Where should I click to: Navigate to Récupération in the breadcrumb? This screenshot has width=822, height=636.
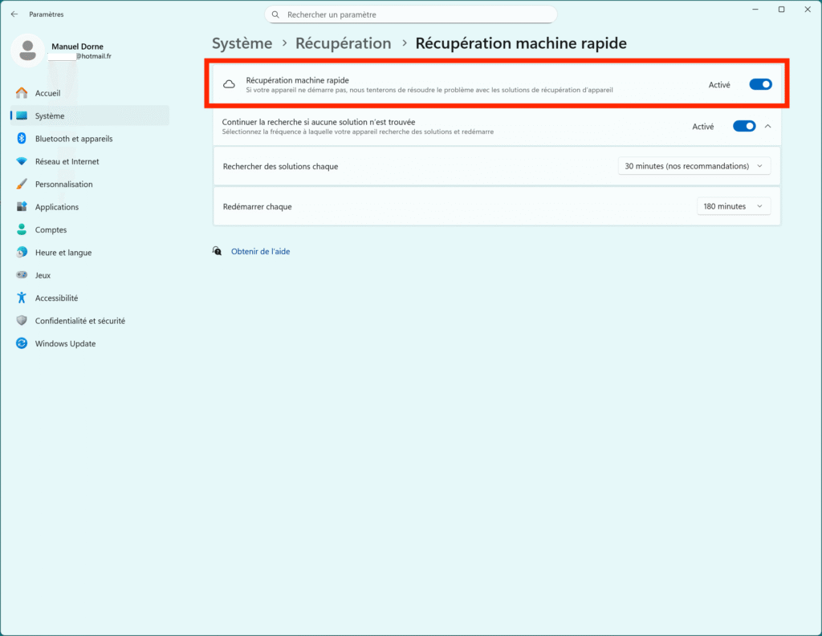343,43
